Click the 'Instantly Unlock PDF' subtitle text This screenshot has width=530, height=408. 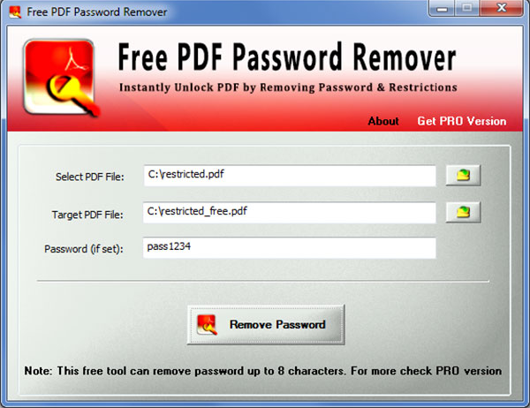coord(288,87)
